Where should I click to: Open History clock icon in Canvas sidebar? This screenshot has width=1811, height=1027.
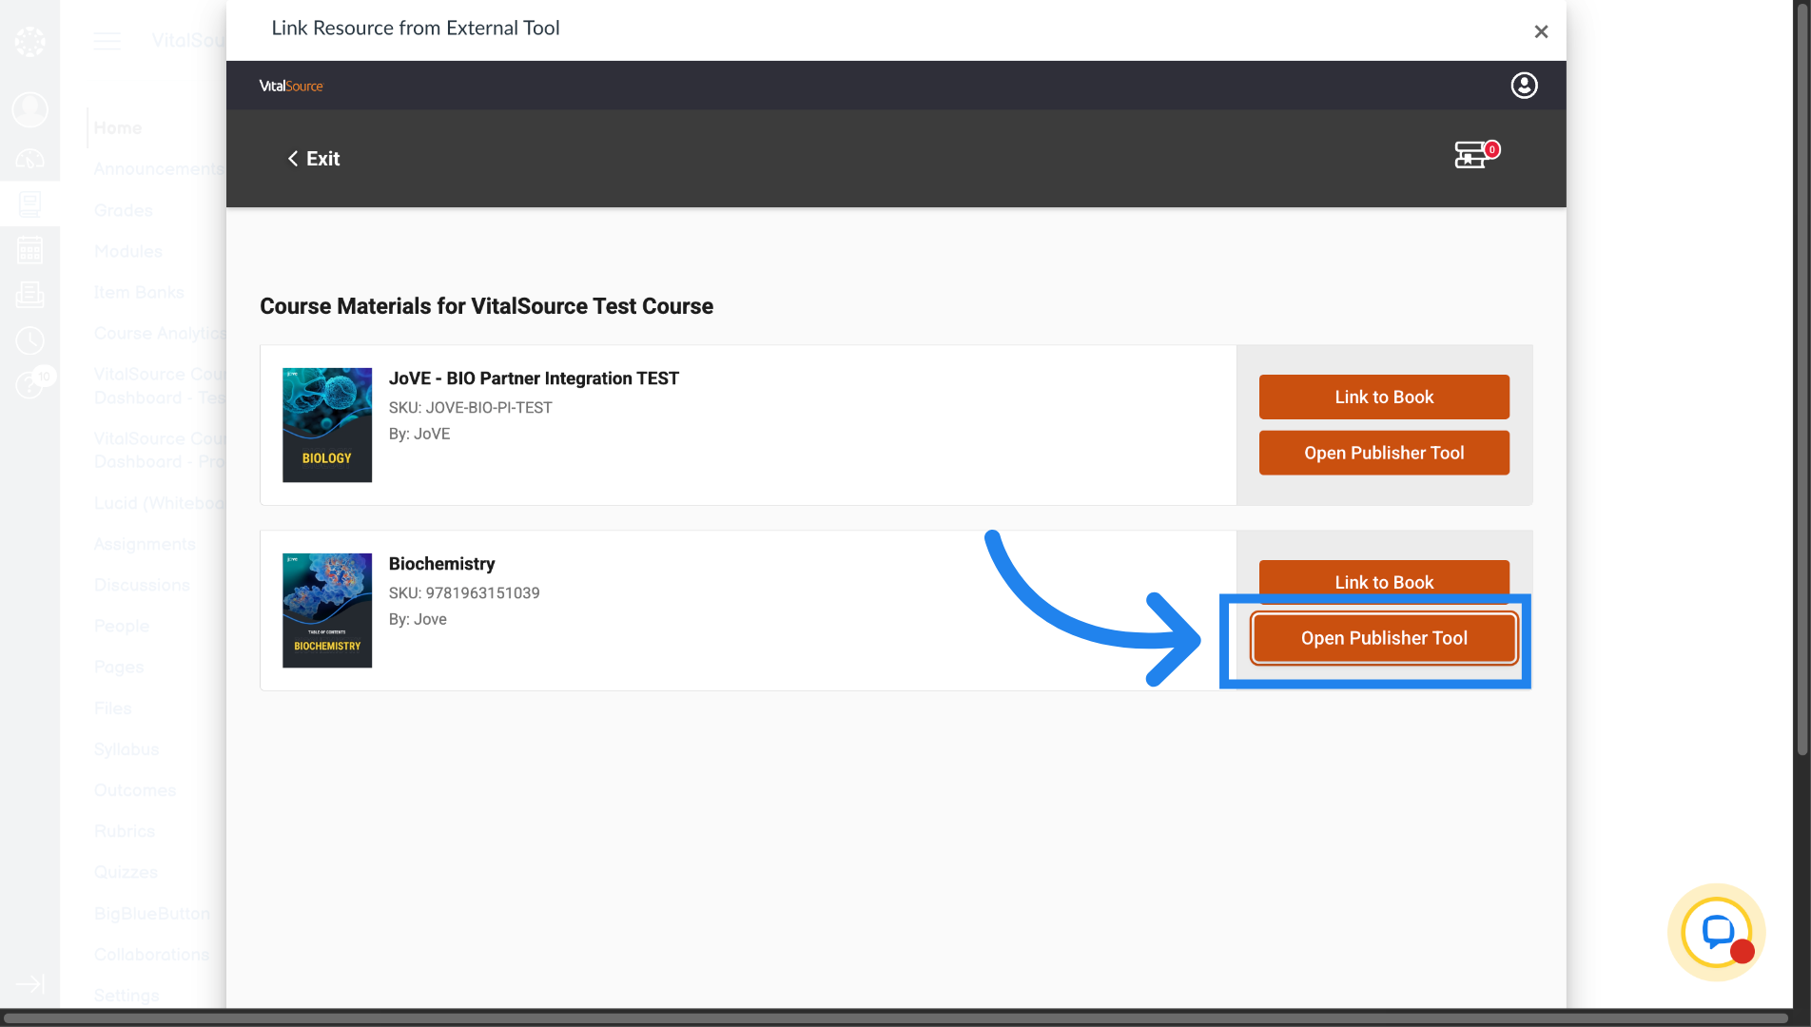pyautogui.click(x=29, y=340)
